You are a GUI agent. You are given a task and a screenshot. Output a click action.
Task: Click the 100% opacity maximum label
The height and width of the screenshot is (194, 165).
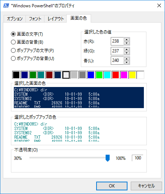tap(121, 158)
